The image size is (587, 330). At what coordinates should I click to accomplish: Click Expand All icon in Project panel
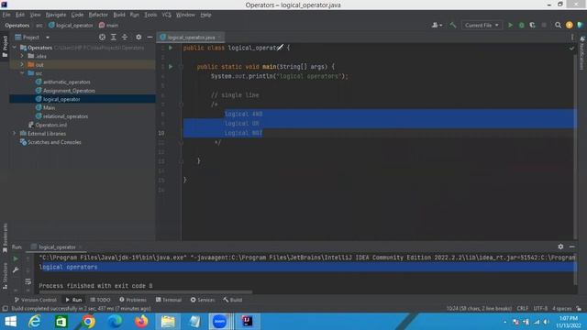pos(114,37)
